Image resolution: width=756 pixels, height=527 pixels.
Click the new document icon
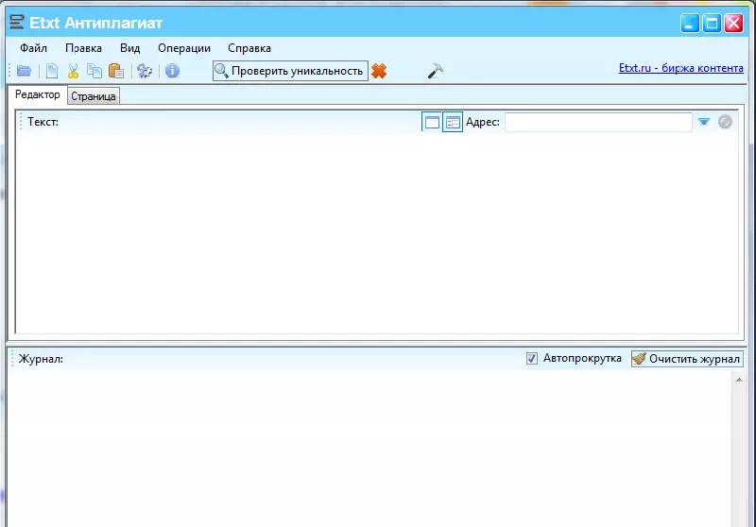pyautogui.click(x=52, y=71)
